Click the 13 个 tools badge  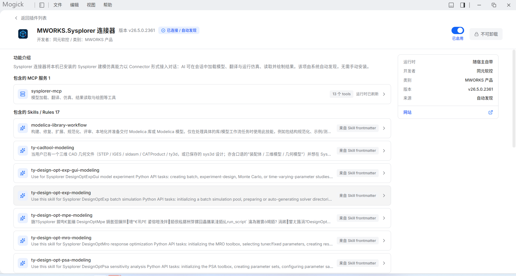pyautogui.click(x=341, y=94)
